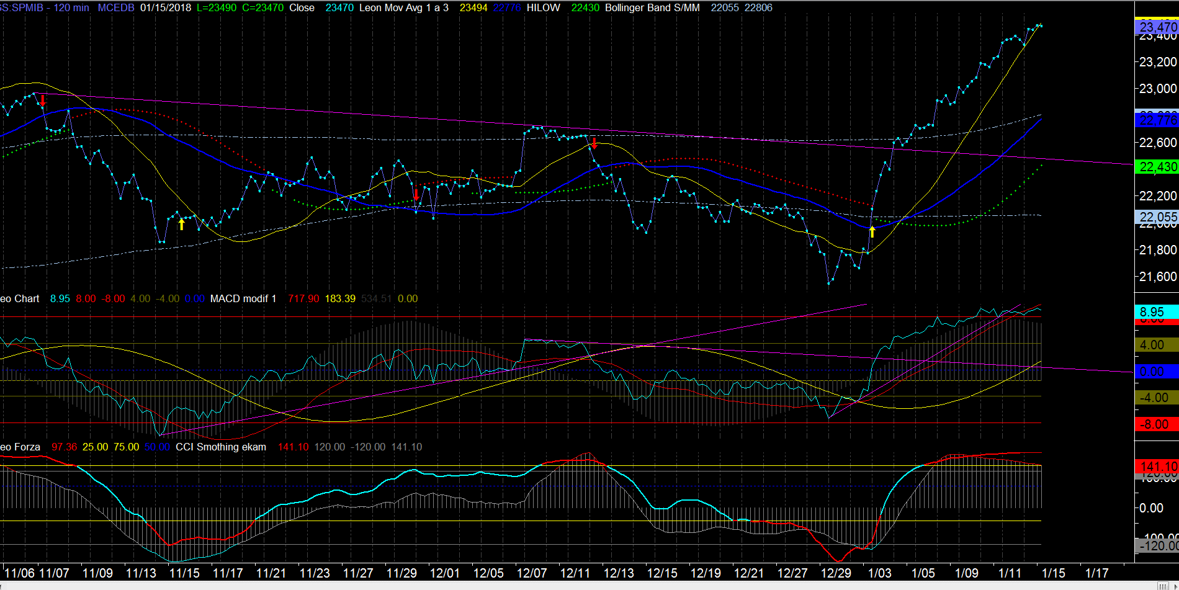Click the yellow '23494' moving average value
The image size is (1179, 590).
point(473,8)
